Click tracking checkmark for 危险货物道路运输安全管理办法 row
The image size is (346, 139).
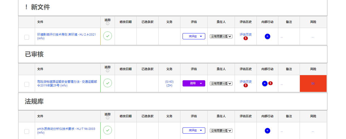(x=108, y=83)
